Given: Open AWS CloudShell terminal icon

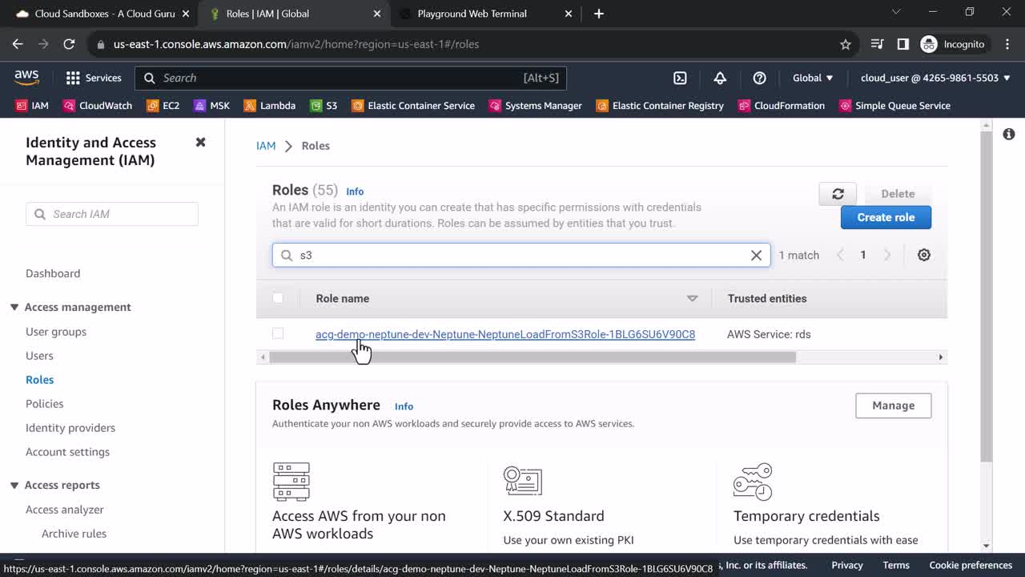Looking at the screenshot, I should pos(680,78).
